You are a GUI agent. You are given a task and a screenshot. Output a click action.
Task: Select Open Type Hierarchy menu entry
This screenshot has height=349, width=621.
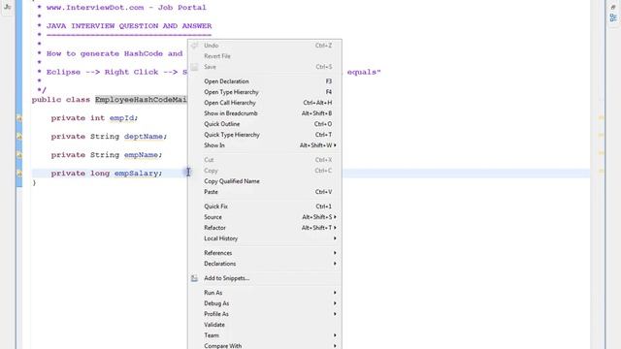(264, 92)
